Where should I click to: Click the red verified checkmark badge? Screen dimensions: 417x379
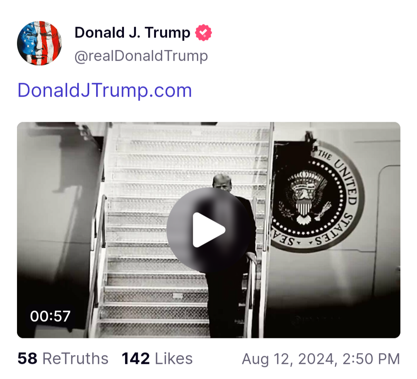[x=203, y=33]
